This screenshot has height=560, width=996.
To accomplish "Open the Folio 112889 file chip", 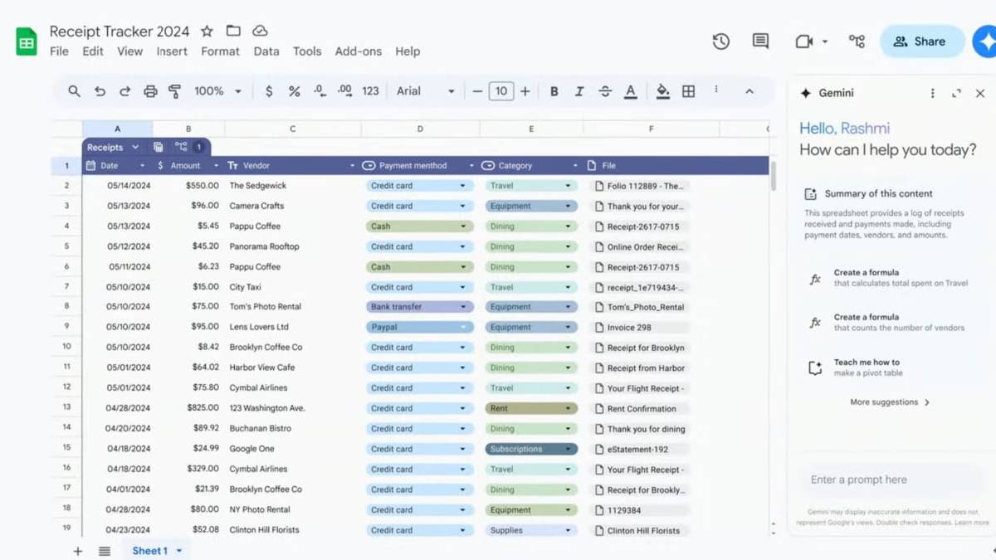I will 639,187.
